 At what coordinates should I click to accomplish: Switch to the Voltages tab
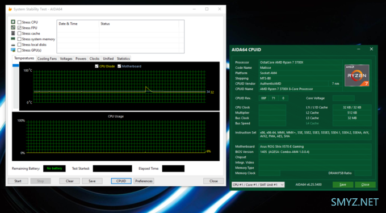pos(66,59)
